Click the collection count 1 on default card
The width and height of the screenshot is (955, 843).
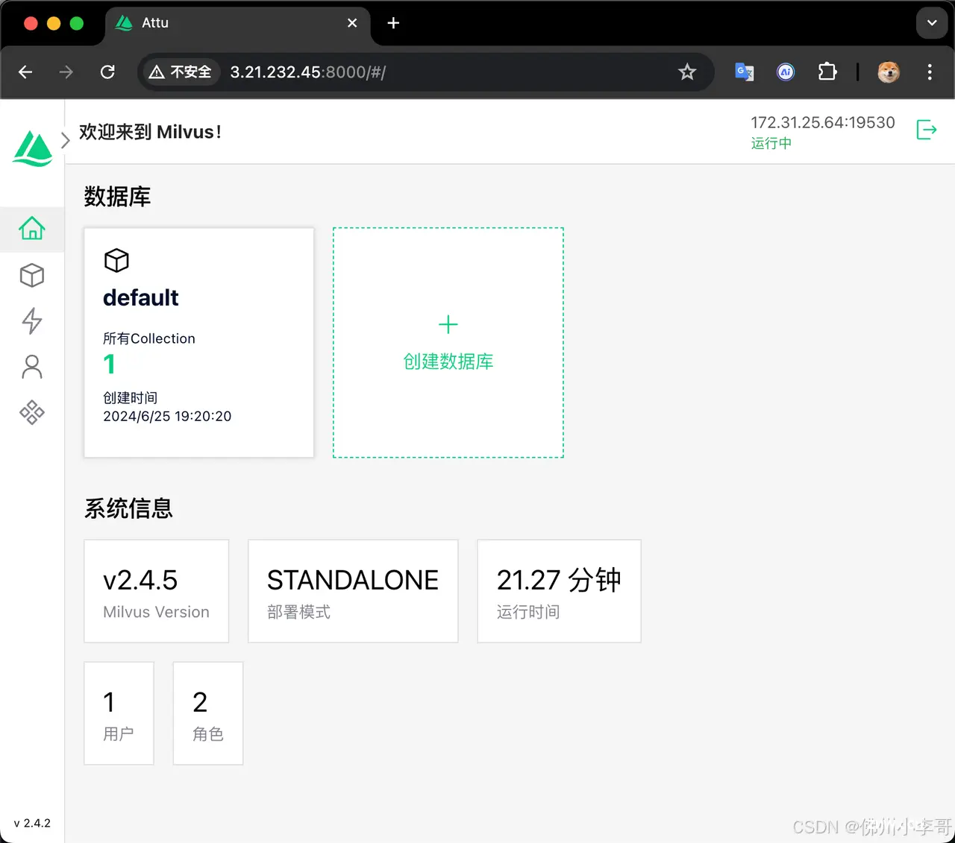110,364
